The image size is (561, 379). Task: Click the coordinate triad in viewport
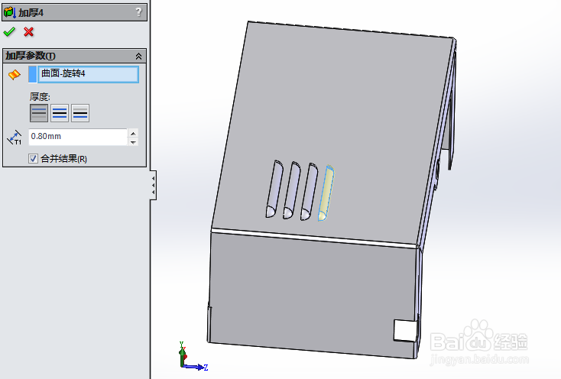193,356
